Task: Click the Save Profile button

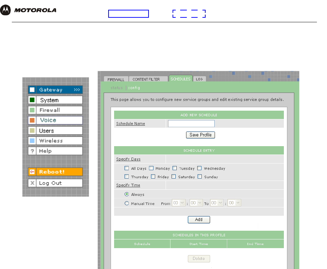Action: (x=200, y=135)
